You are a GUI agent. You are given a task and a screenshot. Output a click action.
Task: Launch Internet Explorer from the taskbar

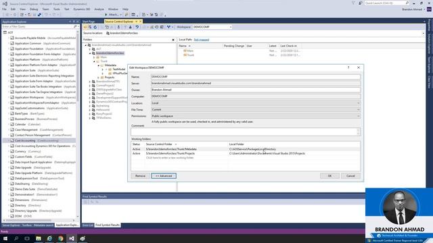coord(49,238)
